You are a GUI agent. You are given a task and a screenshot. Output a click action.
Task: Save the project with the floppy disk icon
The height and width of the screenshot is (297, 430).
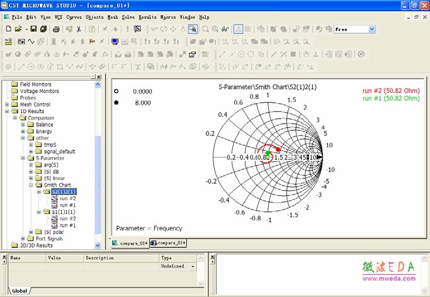33,29
